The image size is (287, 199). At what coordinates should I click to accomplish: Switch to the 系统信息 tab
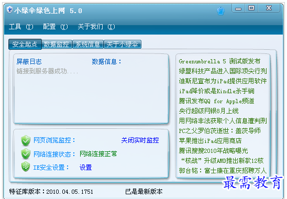pos(88,45)
